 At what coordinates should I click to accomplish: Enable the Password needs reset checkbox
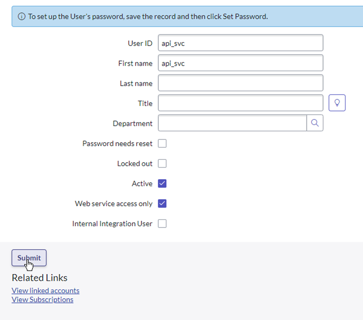coord(162,143)
